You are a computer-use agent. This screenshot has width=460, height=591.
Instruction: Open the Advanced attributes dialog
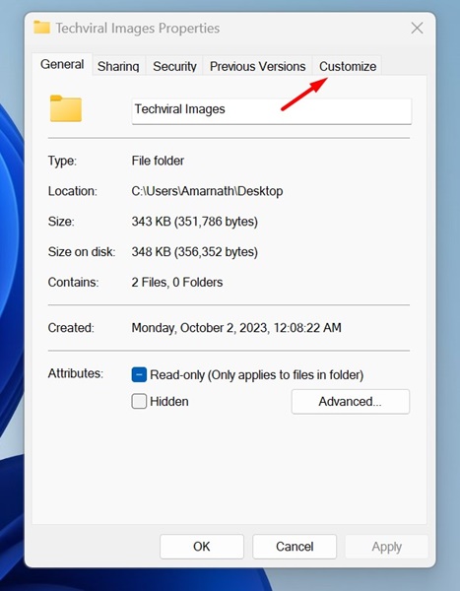351,402
